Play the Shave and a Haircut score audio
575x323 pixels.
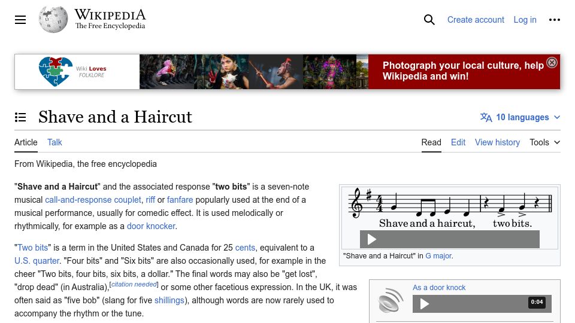click(x=371, y=239)
